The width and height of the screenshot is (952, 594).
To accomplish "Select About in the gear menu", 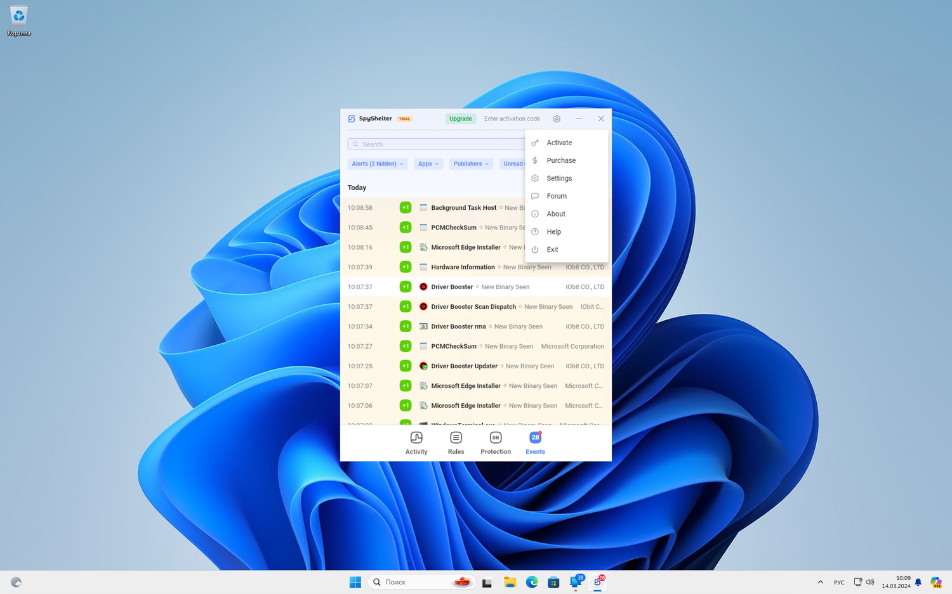I will click(x=566, y=214).
